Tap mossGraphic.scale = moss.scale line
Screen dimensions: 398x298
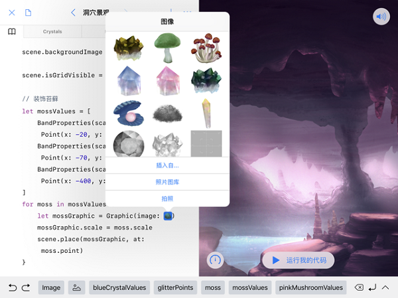[95, 228]
